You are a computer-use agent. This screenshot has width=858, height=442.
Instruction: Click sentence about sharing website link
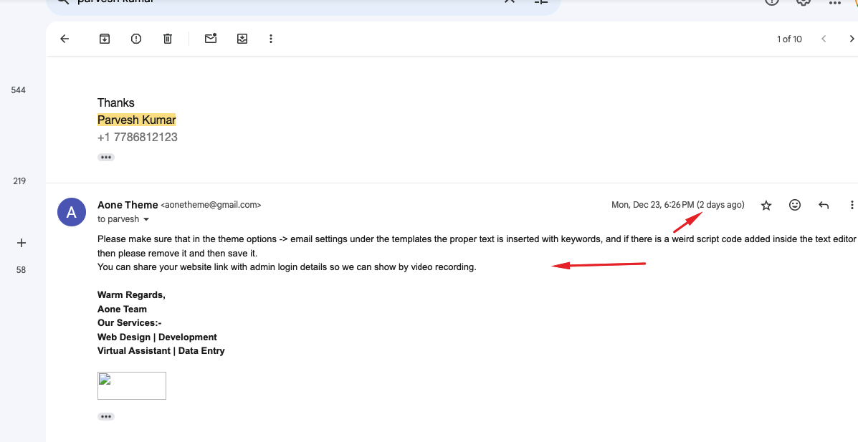click(287, 267)
